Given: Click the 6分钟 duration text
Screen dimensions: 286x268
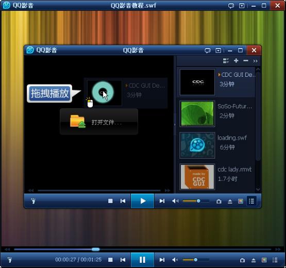Looking at the screenshot, I should 227,147.
